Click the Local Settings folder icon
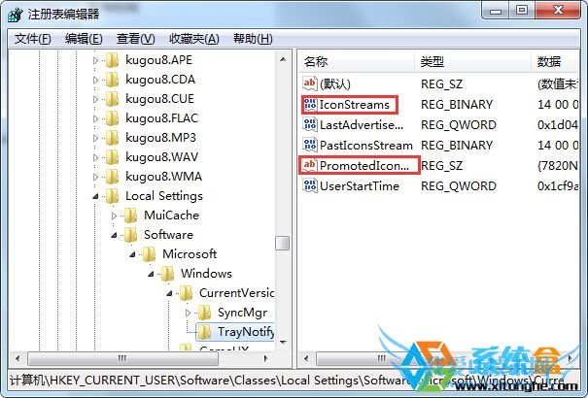Viewport: 588px width, 398px height. pos(112,196)
